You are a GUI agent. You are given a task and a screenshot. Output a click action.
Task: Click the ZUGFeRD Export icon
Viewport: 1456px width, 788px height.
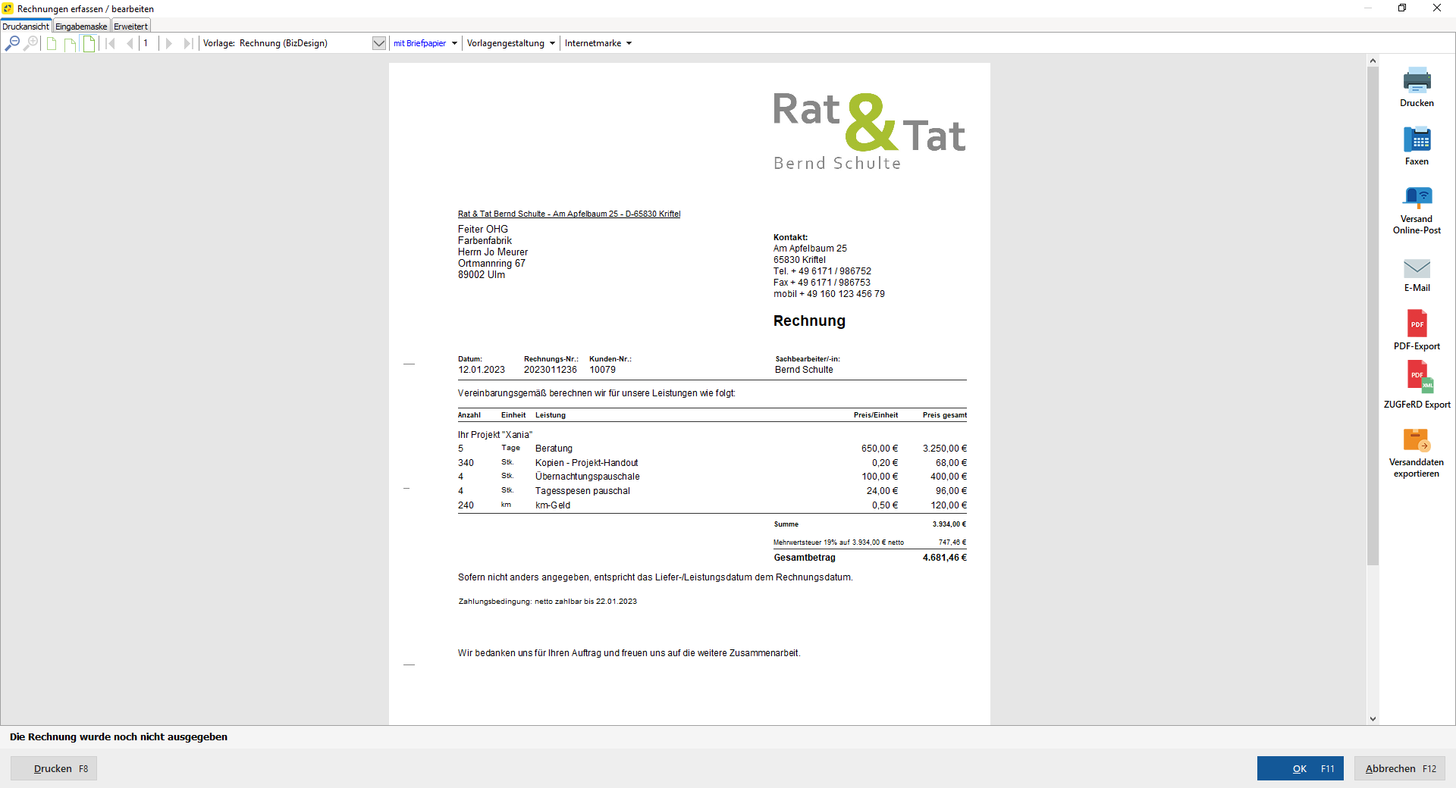(x=1417, y=385)
